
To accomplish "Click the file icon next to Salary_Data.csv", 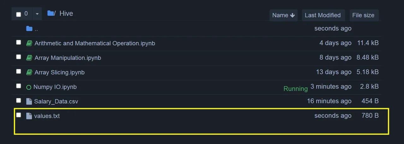I will [29, 101].
